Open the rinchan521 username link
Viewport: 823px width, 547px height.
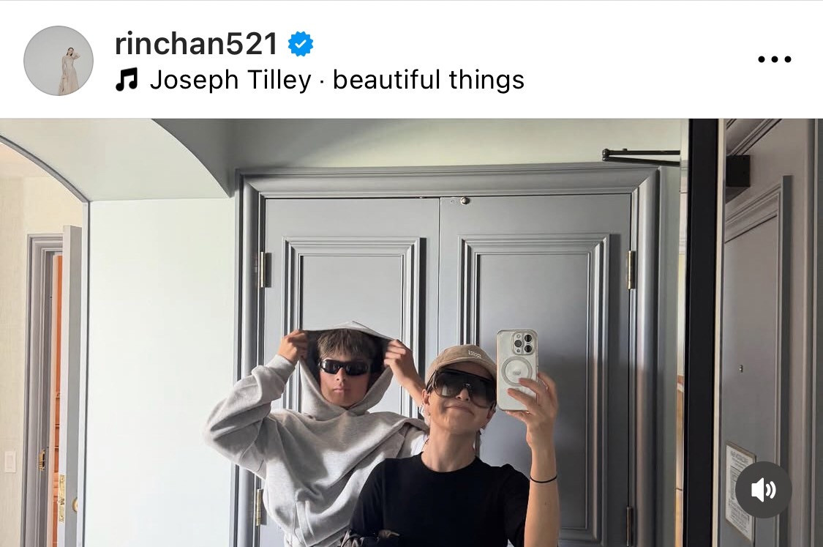[196, 44]
